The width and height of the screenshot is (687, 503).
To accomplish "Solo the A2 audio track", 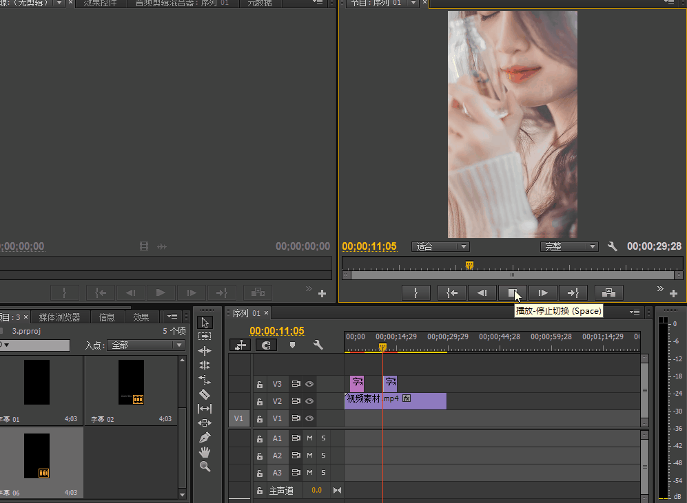I will point(323,456).
